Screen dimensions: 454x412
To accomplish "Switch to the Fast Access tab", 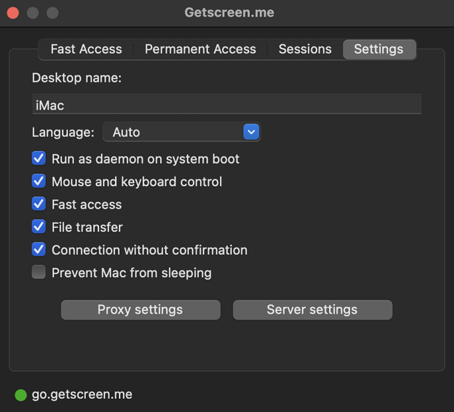I will (x=86, y=50).
